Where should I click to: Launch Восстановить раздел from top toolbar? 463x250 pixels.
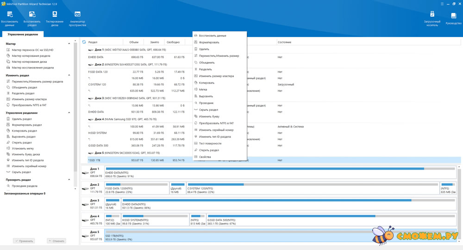click(32, 18)
